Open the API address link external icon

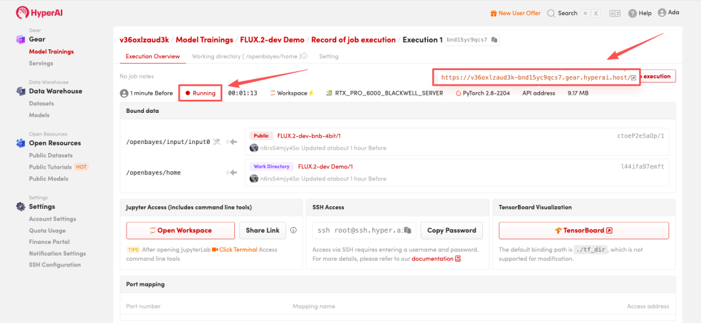tap(633, 77)
